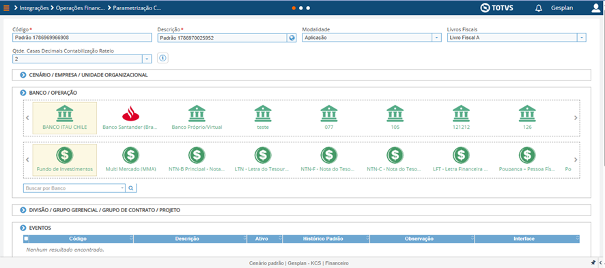
Task: Select Fundo de Investimentos operation
Action: (x=65, y=160)
